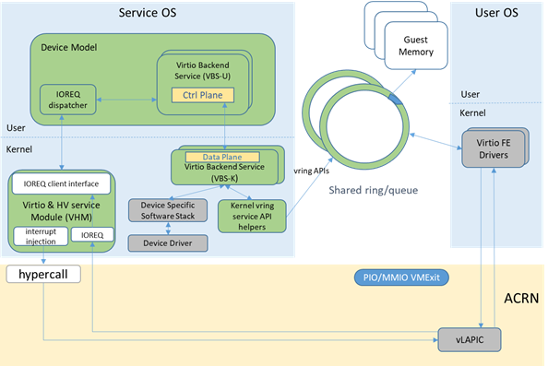Viewport: 560px width, 366px height.
Task: Click the interrupt injection box
Action: [x=41, y=236]
